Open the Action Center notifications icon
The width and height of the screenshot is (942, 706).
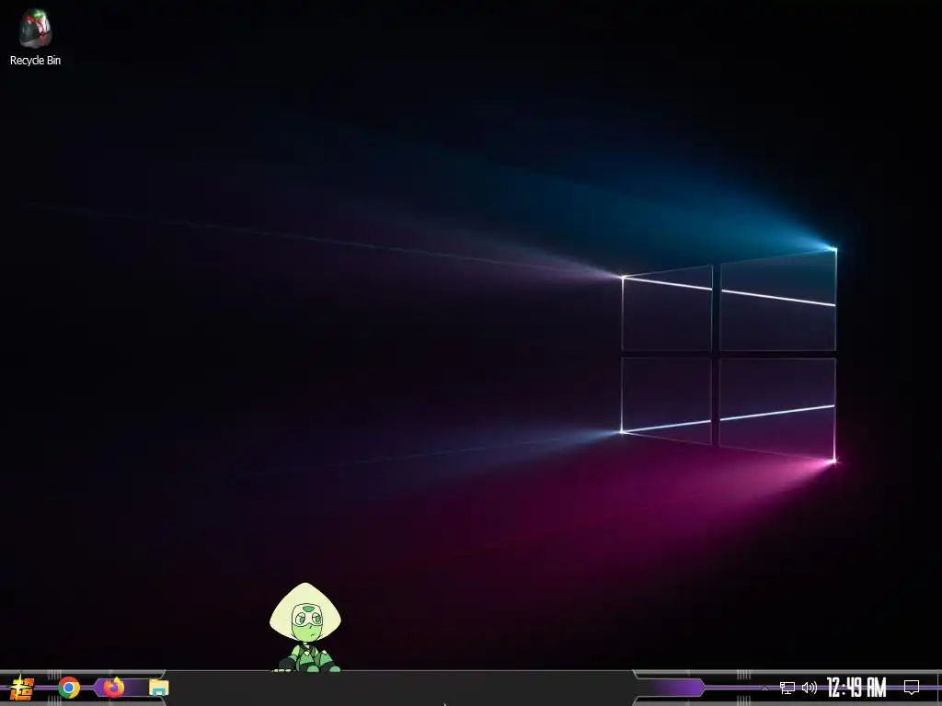pos(912,688)
